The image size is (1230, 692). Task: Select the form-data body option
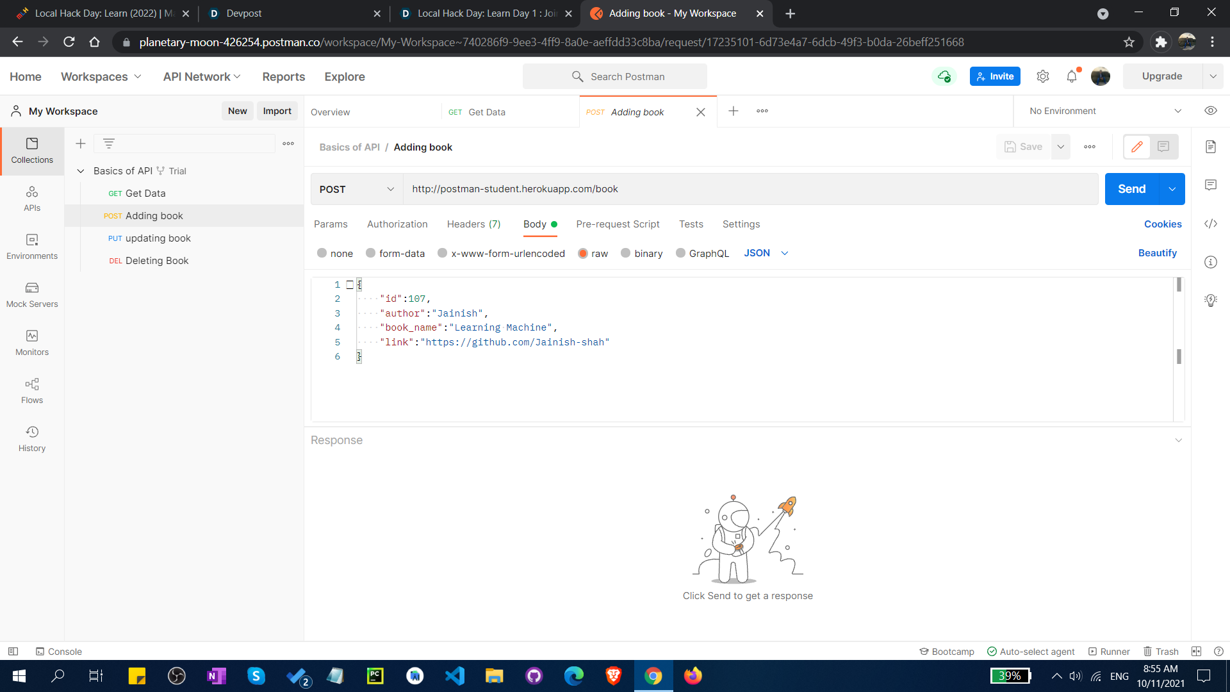[x=371, y=253]
